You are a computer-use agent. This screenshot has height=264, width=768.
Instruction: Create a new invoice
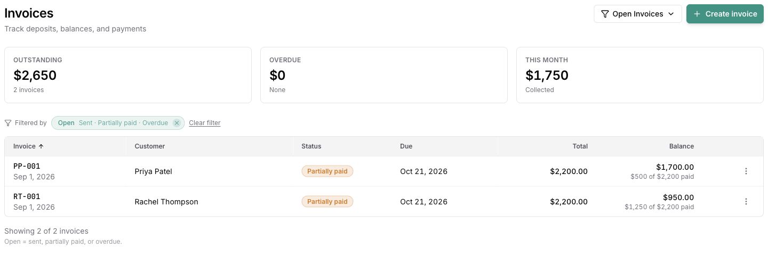[725, 14]
